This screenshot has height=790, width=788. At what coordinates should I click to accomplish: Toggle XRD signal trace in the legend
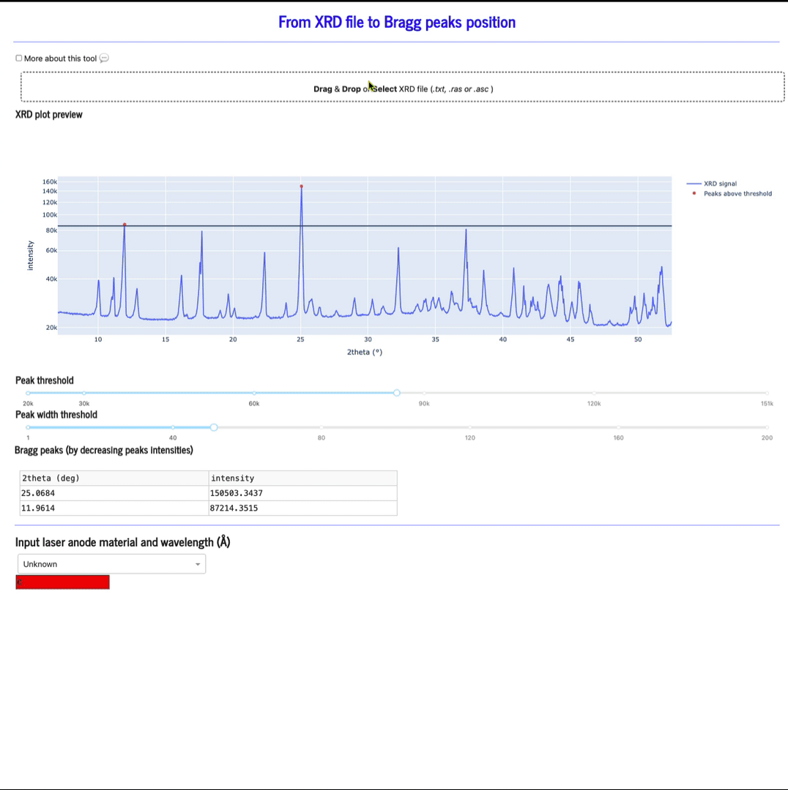coord(720,184)
